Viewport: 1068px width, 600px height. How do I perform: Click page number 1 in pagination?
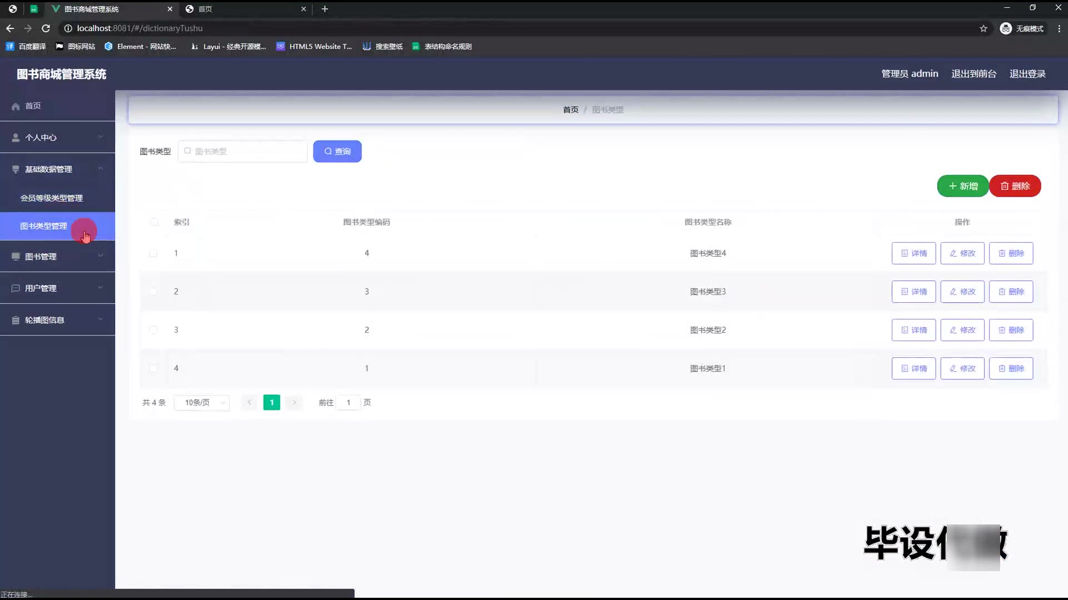pyautogui.click(x=271, y=403)
